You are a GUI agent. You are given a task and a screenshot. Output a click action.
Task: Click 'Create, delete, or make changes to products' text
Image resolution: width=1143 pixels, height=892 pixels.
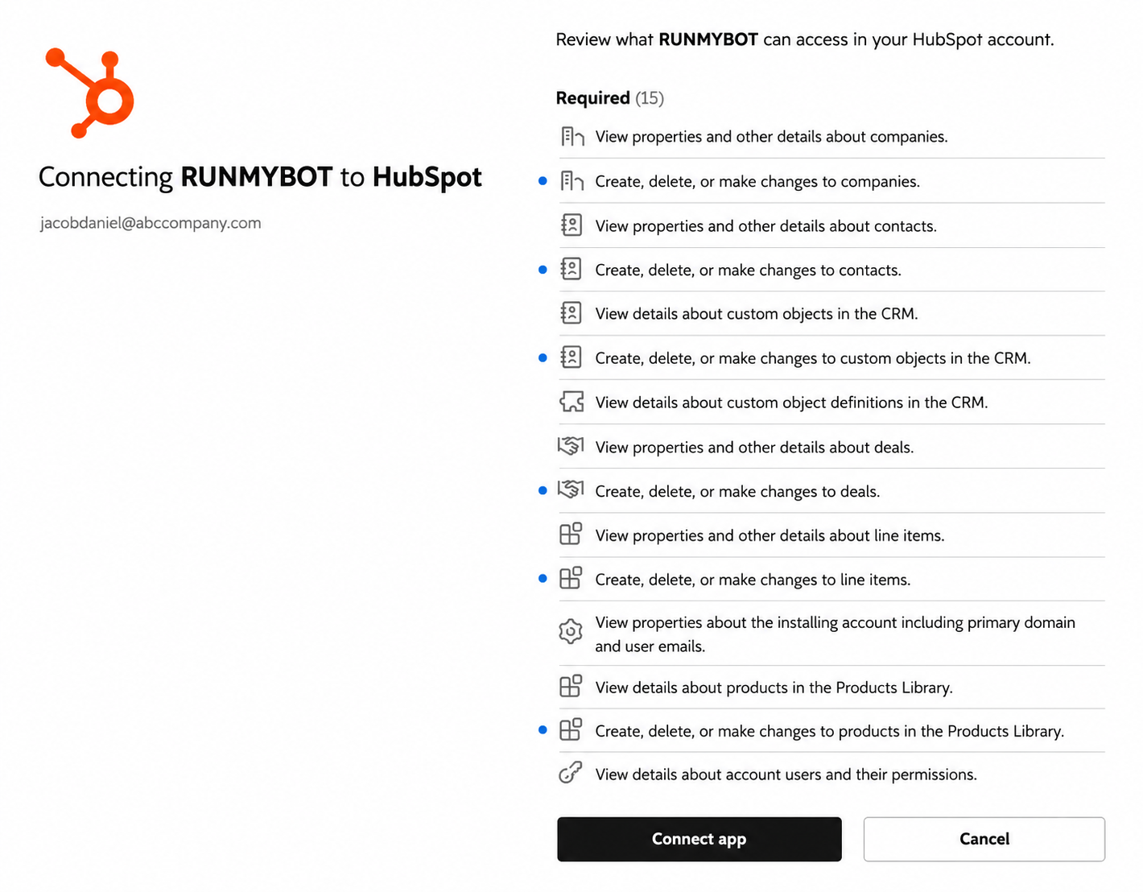coord(830,731)
